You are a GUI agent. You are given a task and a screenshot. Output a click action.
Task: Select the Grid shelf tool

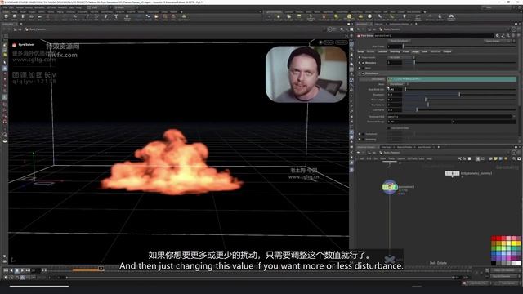[40, 17]
